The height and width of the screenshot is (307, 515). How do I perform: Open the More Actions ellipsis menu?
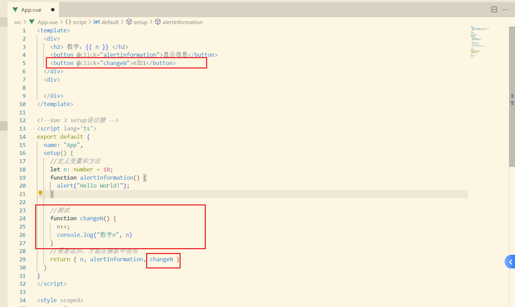505,10
